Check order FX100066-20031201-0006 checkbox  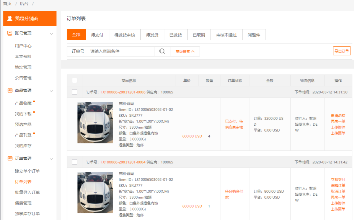click(x=75, y=92)
